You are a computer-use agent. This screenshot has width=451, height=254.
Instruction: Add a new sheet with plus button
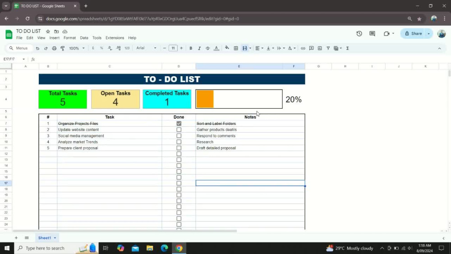click(16, 238)
